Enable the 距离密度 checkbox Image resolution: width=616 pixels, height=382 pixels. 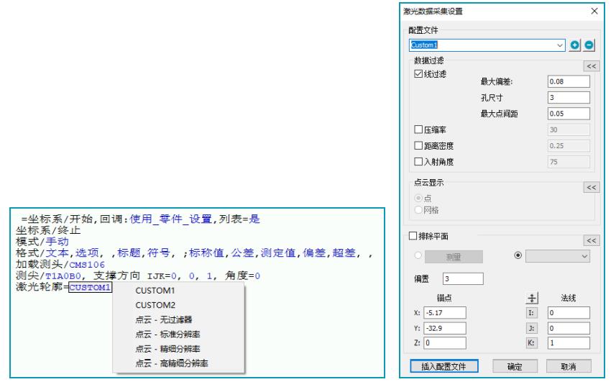click(417, 145)
